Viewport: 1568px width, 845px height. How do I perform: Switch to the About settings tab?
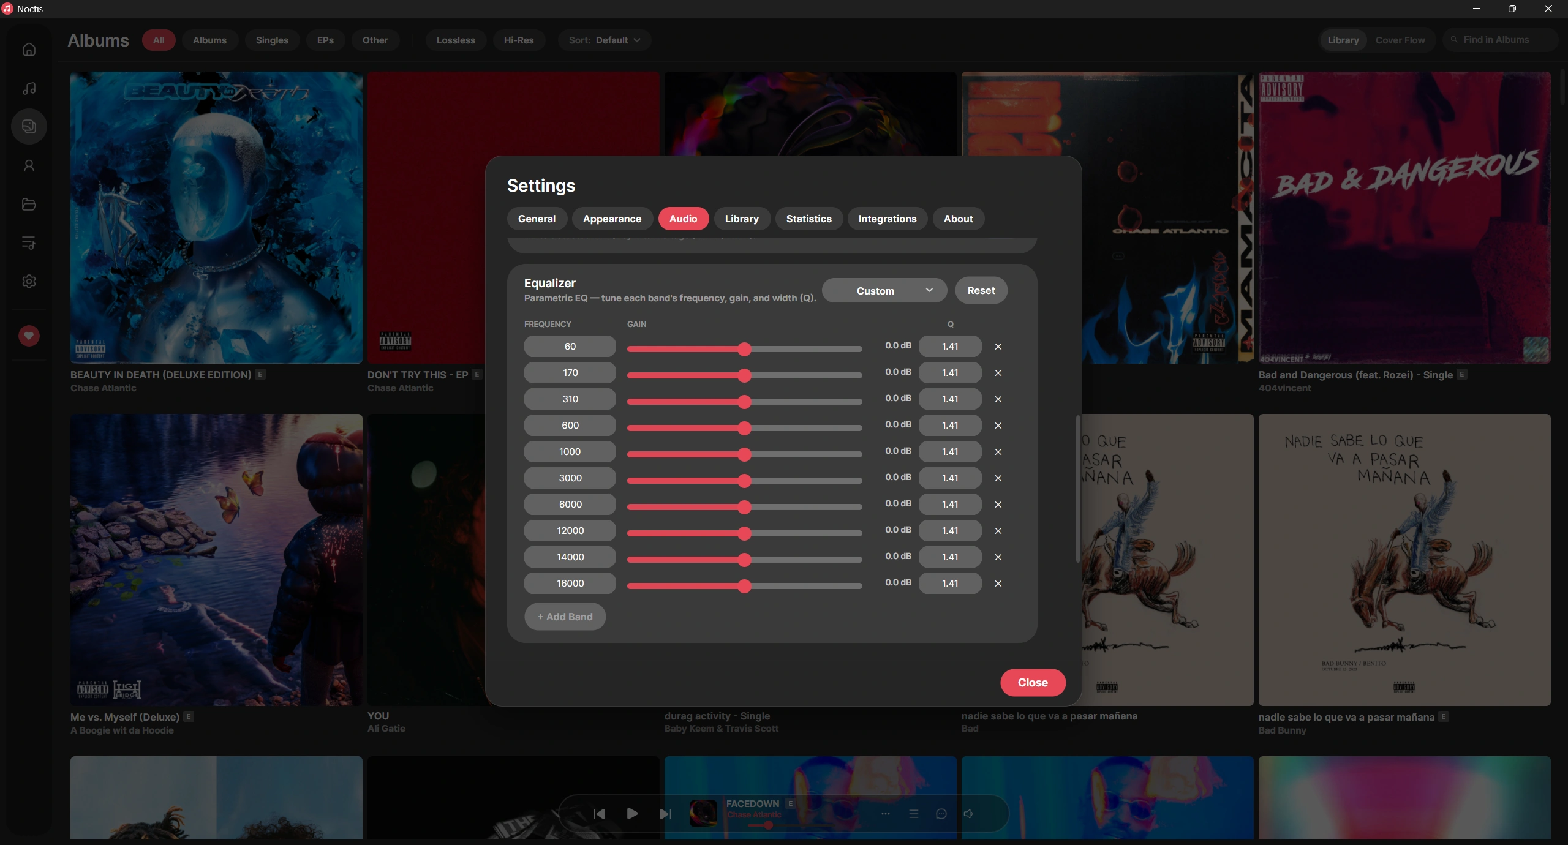[x=958, y=219]
